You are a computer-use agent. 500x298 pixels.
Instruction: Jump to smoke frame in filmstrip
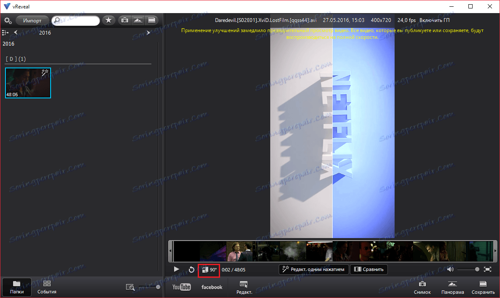(293, 252)
